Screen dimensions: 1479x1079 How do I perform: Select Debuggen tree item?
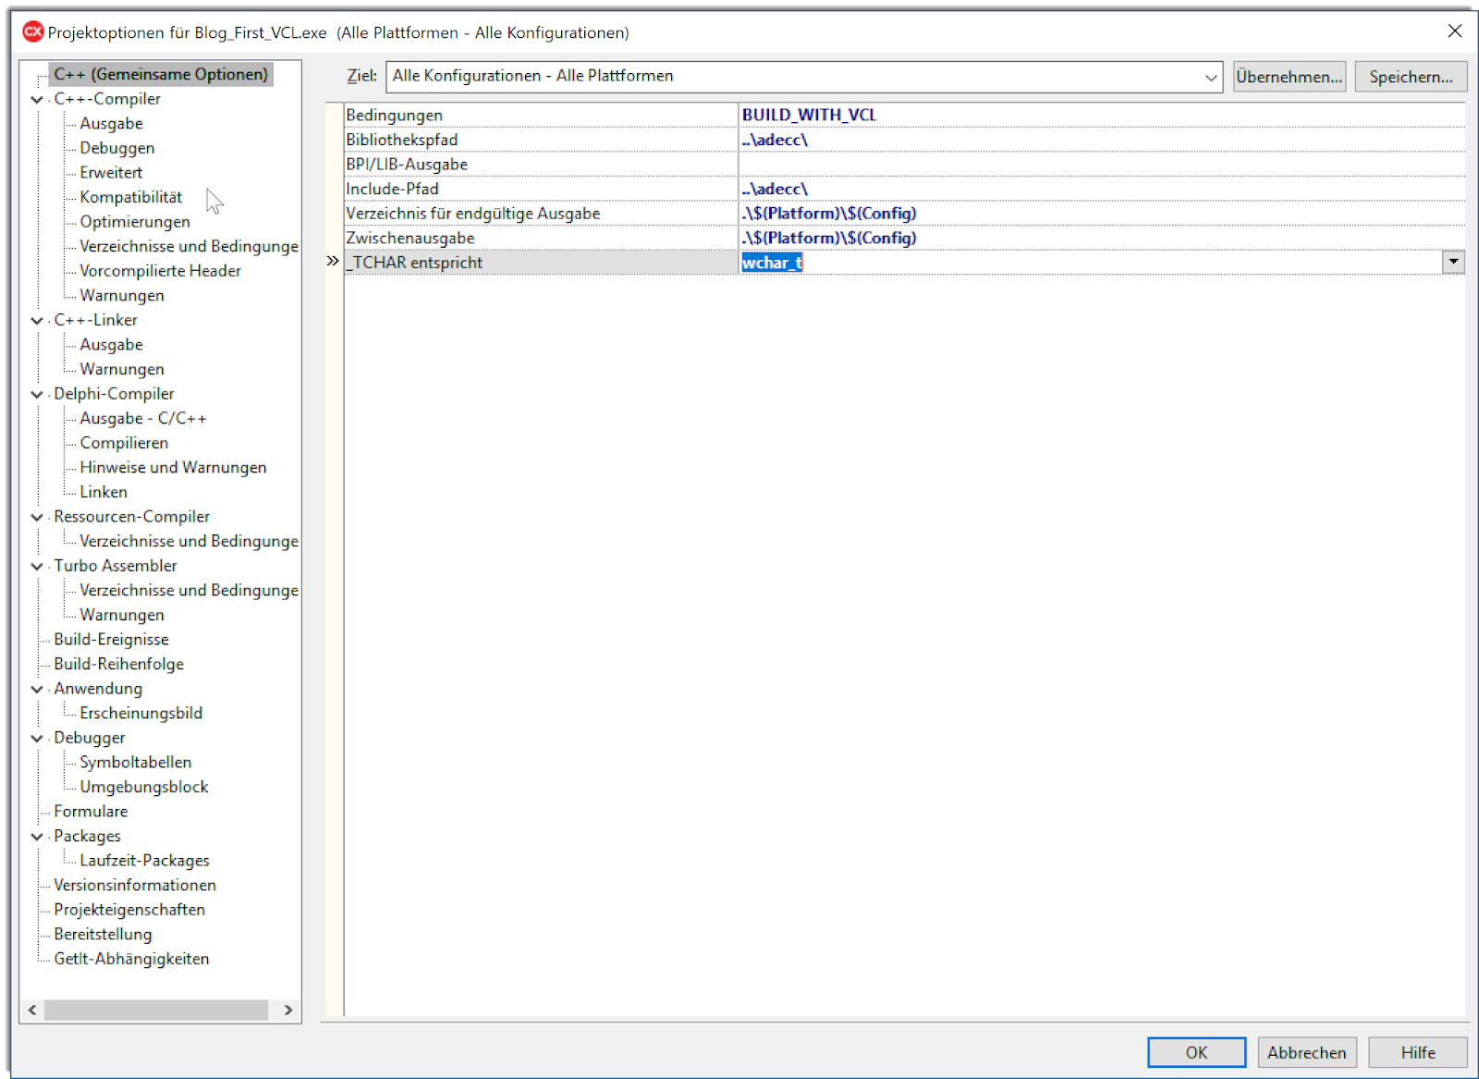(x=117, y=148)
